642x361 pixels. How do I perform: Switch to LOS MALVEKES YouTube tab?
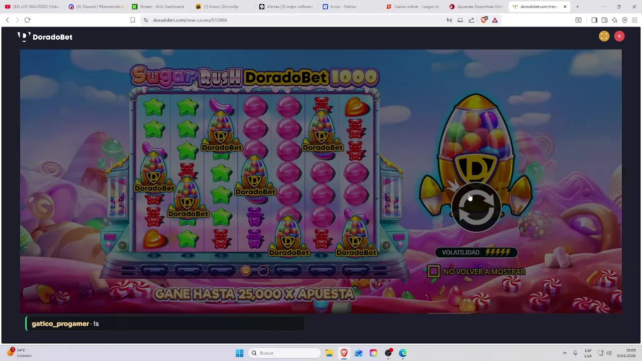coord(32,7)
